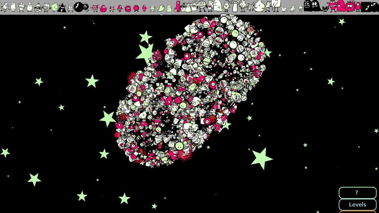
Task: Select the black triangle creature with tongue
Action: [x=62, y=8]
